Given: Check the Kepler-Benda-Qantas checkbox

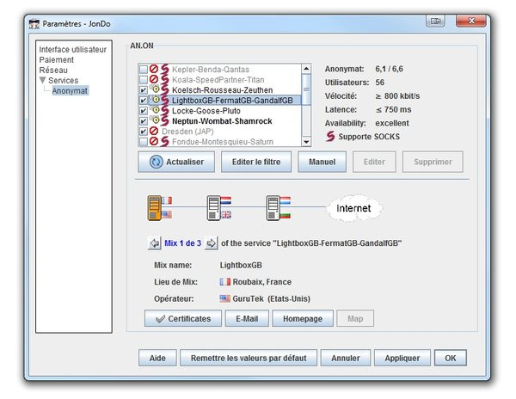Looking at the screenshot, I should pyautogui.click(x=144, y=70).
